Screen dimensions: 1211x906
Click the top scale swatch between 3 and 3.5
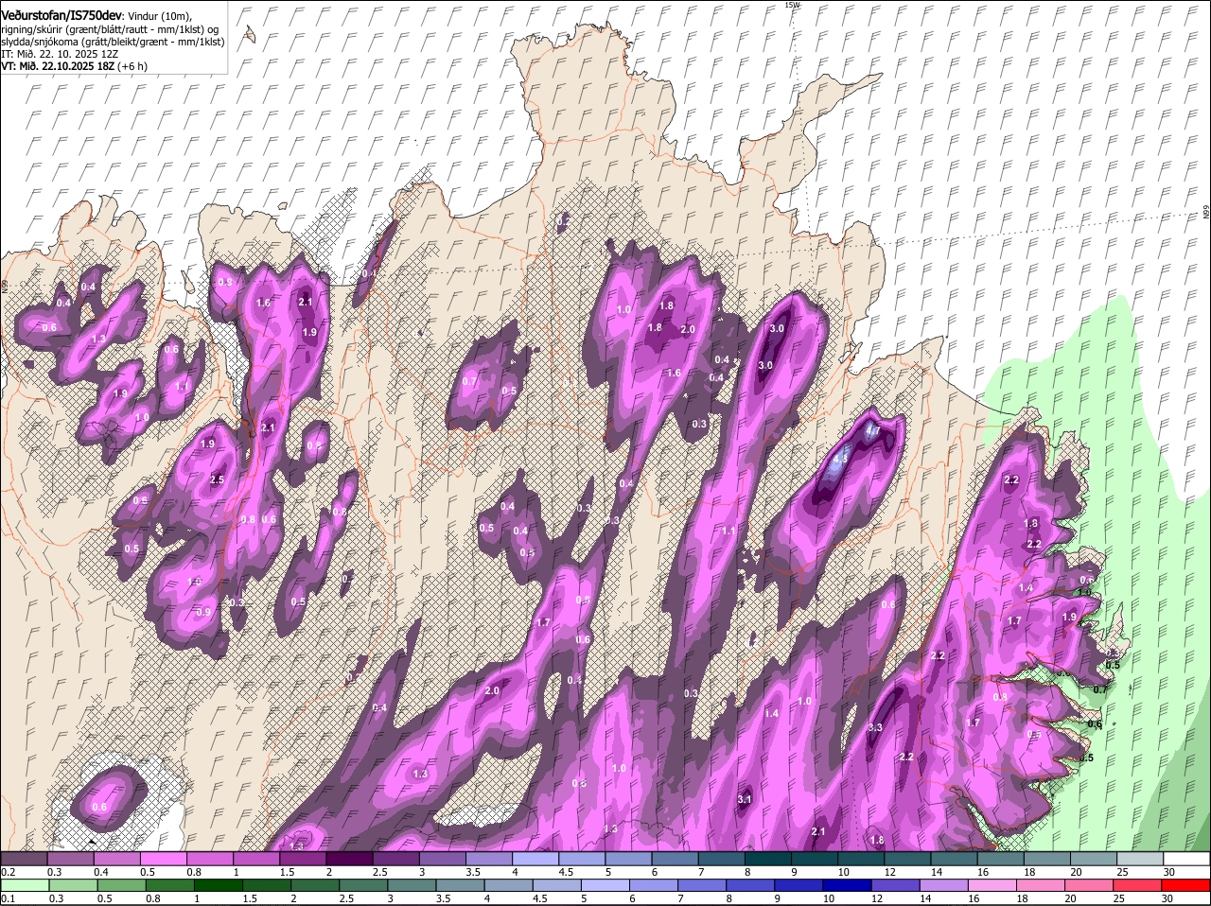coord(442,859)
